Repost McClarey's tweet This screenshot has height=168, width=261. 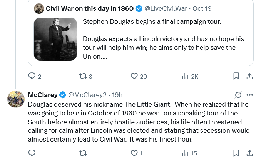(x=83, y=153)
